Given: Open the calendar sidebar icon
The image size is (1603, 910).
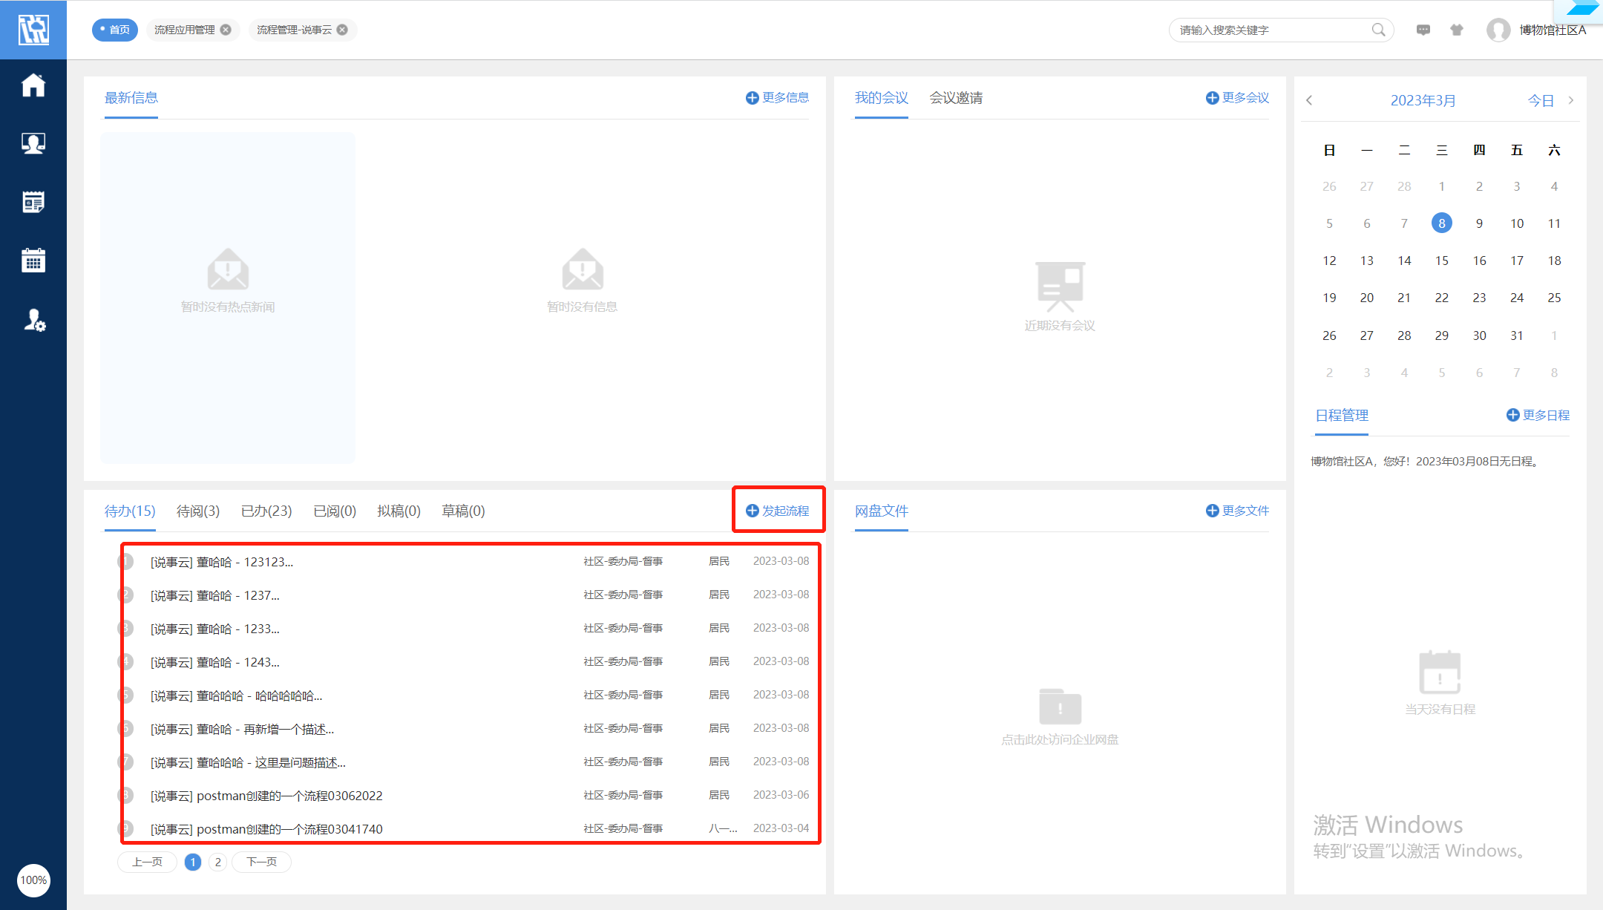Looking at the screenshot, I should pyautogui.click(x=33, y=261).
